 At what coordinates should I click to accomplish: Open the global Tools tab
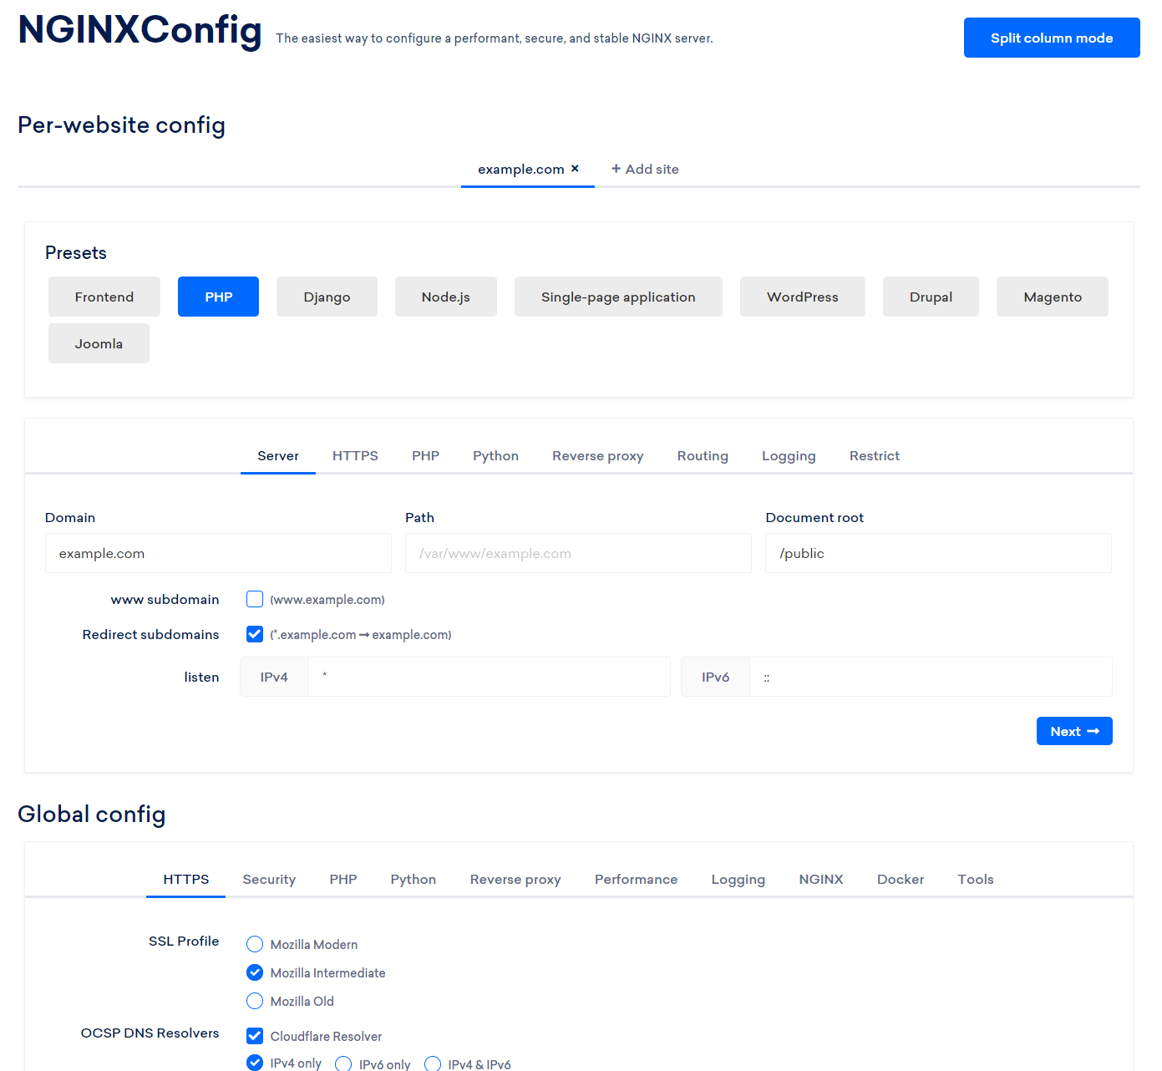976,880
